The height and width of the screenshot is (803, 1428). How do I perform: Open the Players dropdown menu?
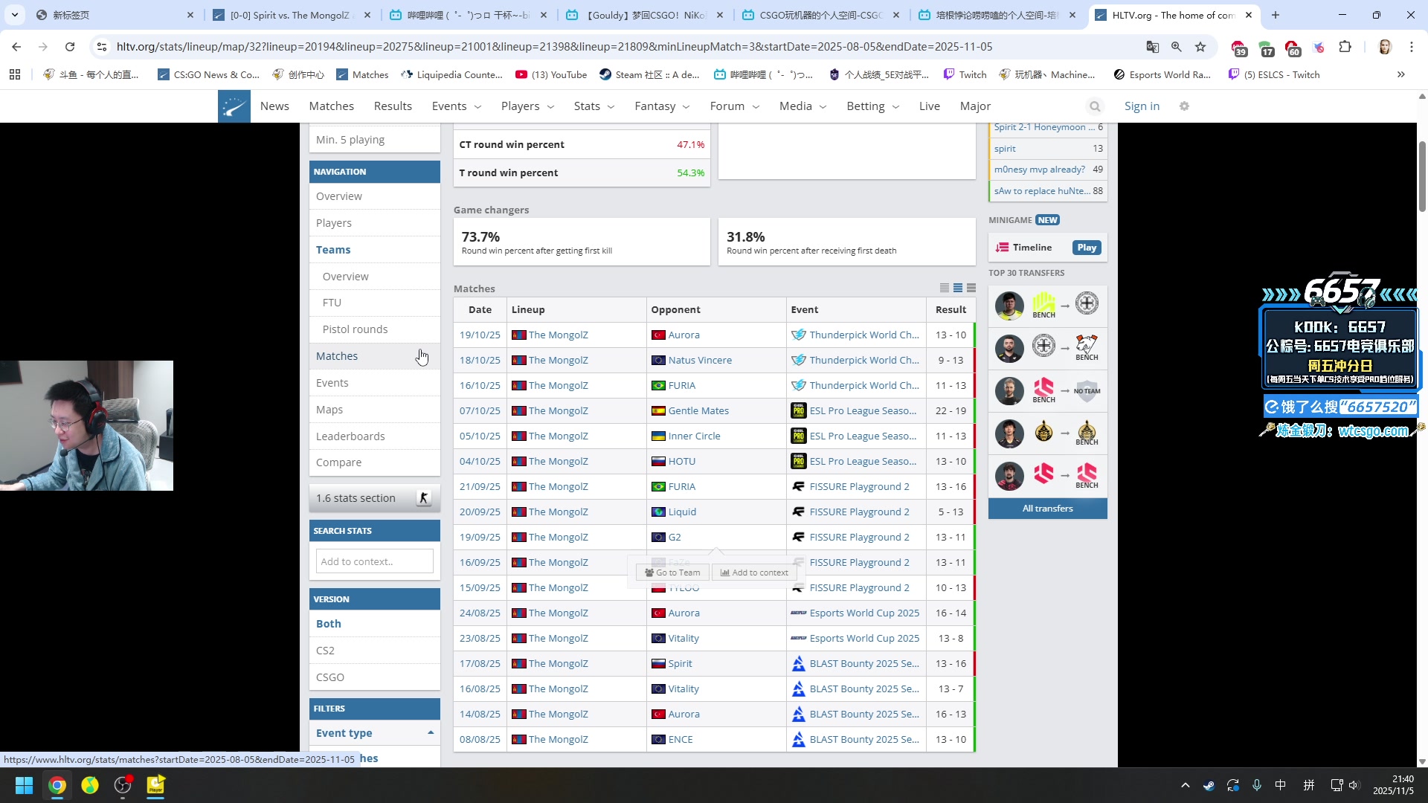click(527, 106)
